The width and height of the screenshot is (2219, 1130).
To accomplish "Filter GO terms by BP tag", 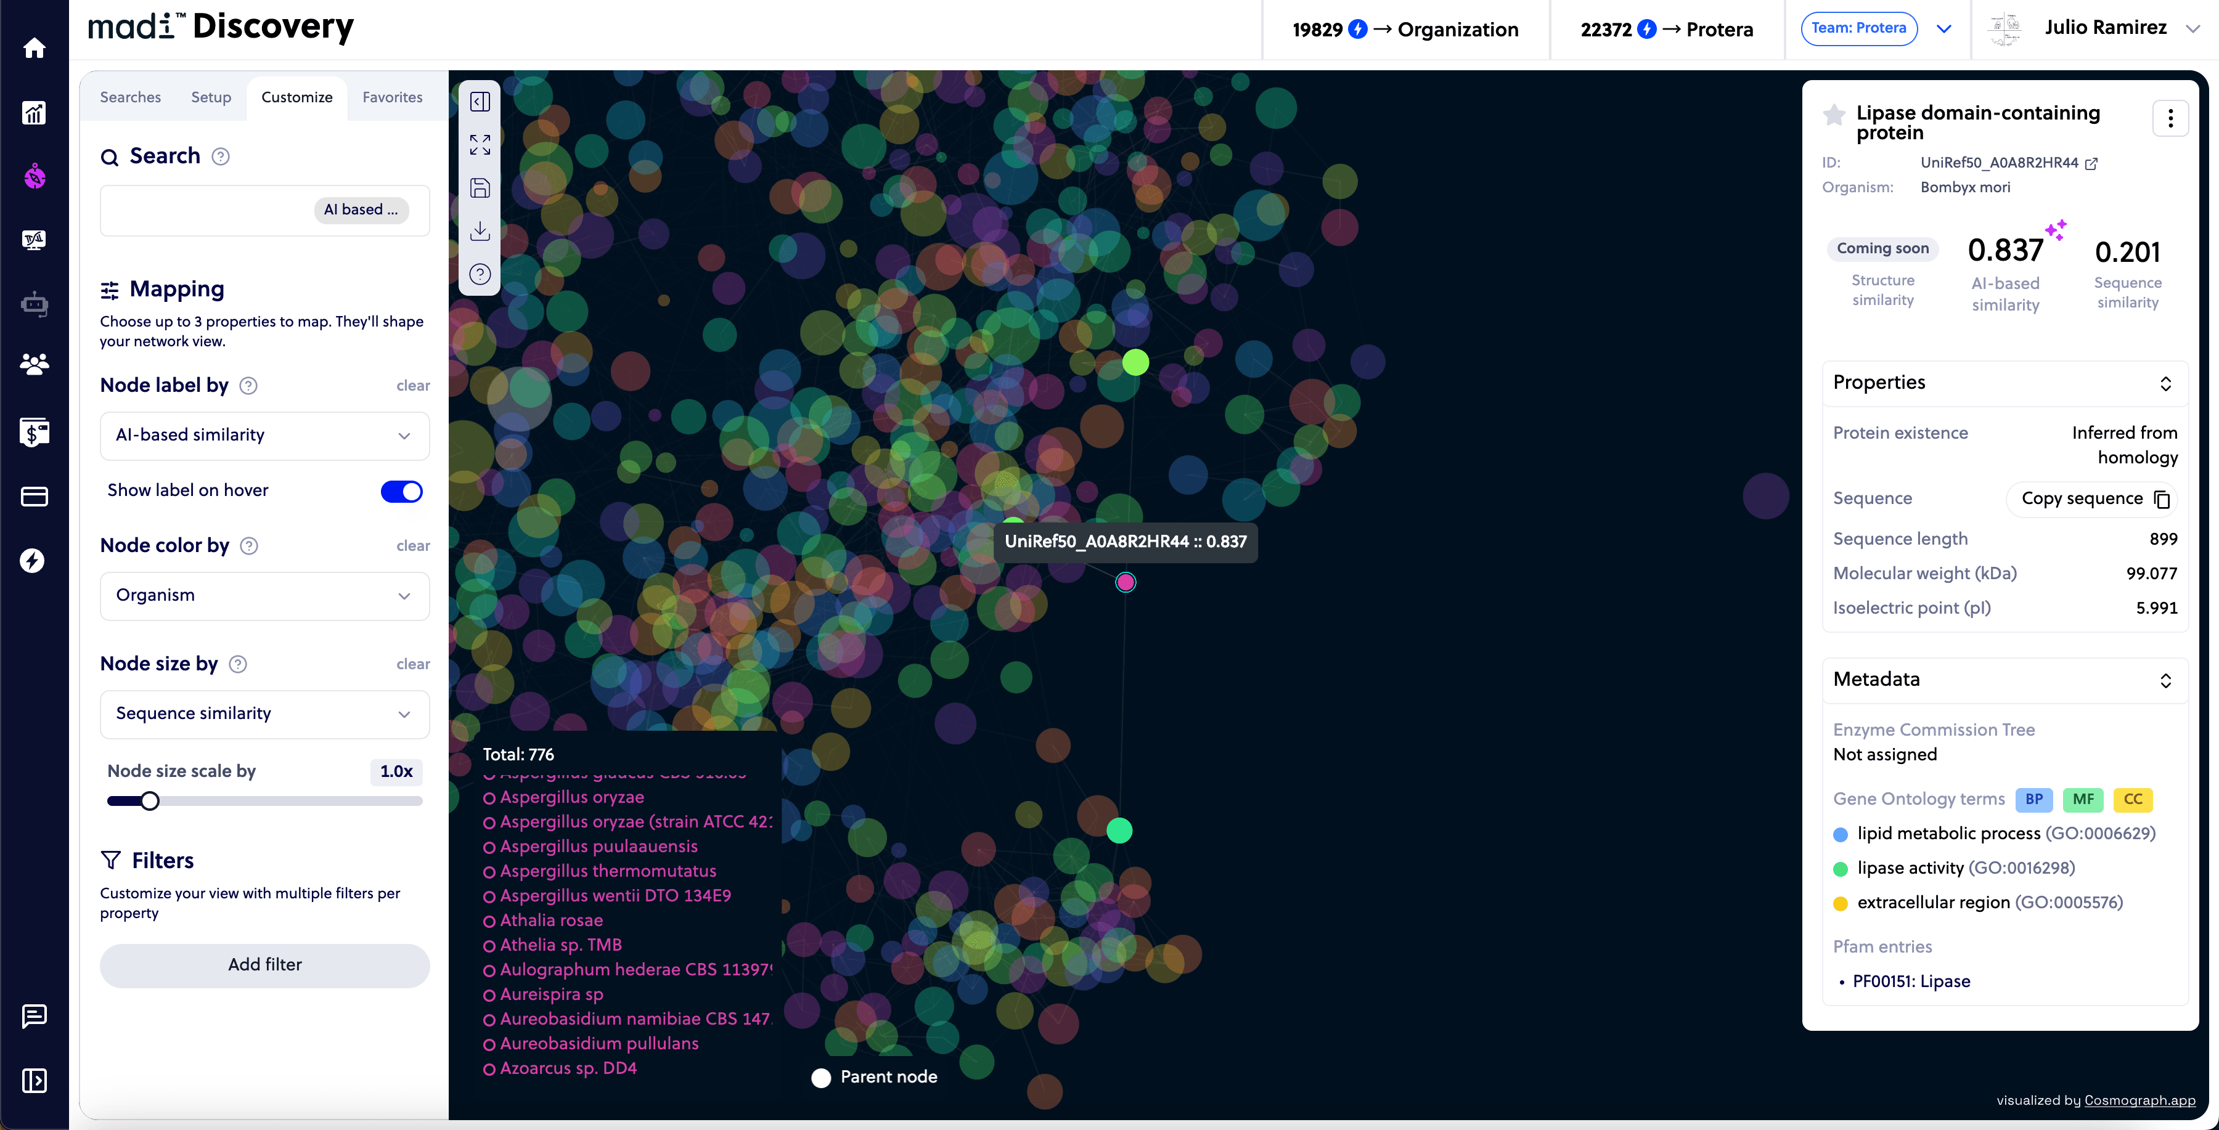I will click(x=2034, y=800).
